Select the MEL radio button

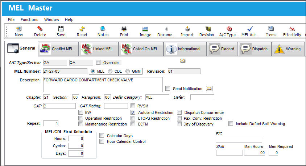(x=93, y=71)
